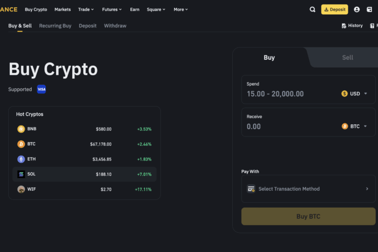Click the USD dollar coin icon
Viewport: 378px width, 252px height.
(x=345, y=94)
